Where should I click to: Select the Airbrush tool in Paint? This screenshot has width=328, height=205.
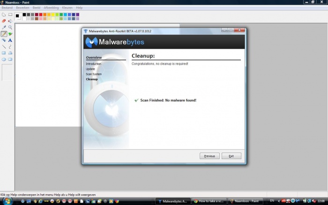[4, 40]
